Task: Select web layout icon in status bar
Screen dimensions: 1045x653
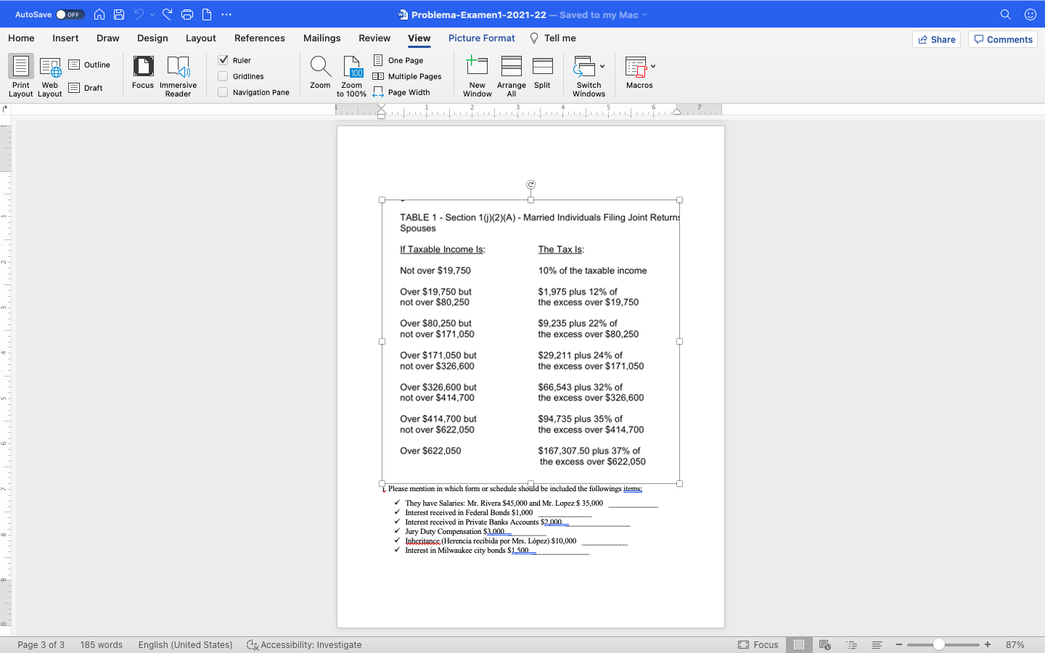Action: tap(824, 644)
